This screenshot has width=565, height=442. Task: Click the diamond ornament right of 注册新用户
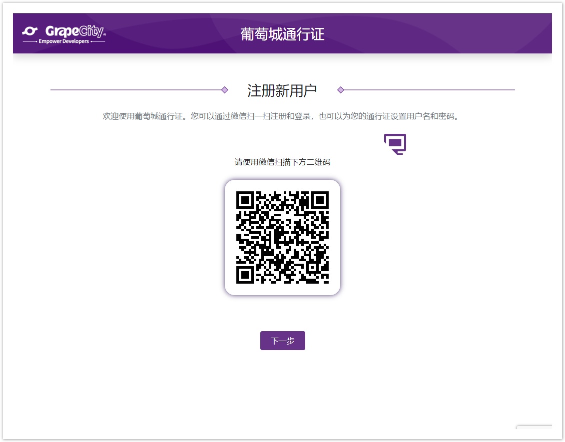pyautogui.click(x=341, y=90)
